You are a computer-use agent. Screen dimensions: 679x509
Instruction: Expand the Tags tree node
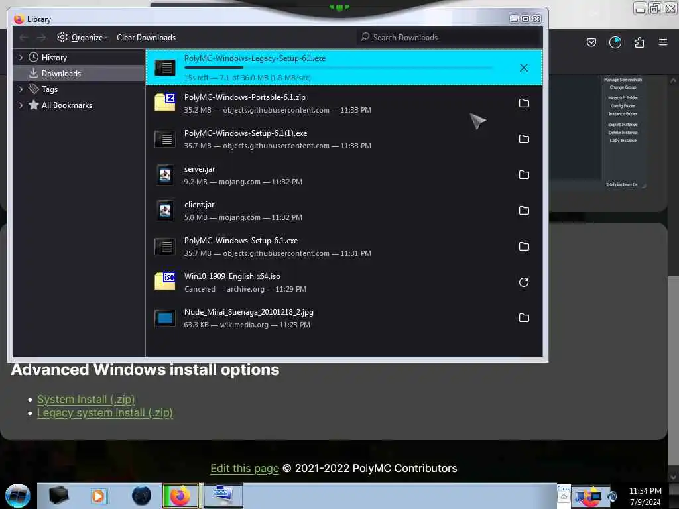click(x=21, y=89)
